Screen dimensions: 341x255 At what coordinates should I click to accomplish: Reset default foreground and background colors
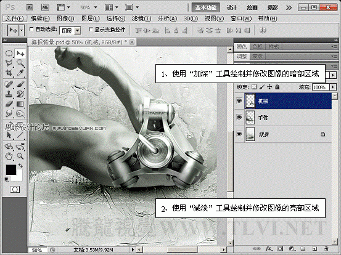[7, 179]
